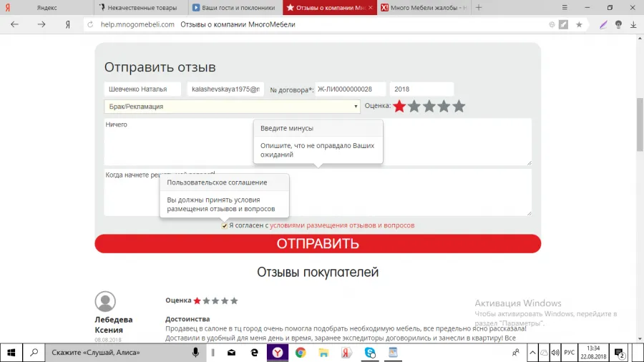The height and width of the screenshot is (362, 644).
Task: Set the rating to two stars
Action: tap(414, 107)
